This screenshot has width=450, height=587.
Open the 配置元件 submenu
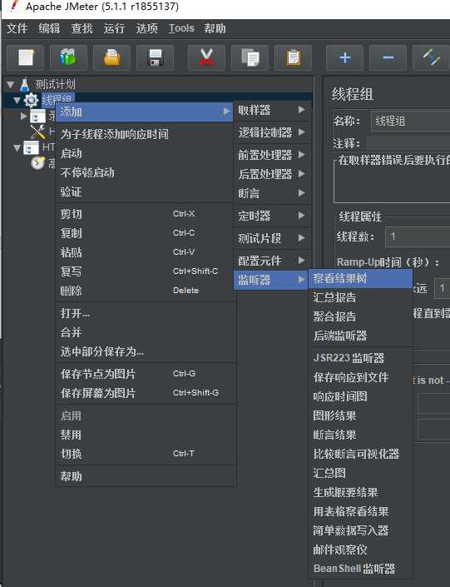(x=271, y=261)
